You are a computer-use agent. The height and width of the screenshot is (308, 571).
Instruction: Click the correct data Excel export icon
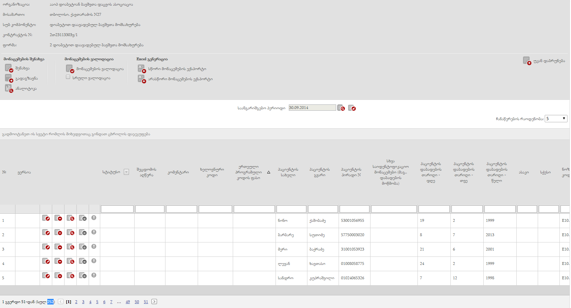click(142, 69)
